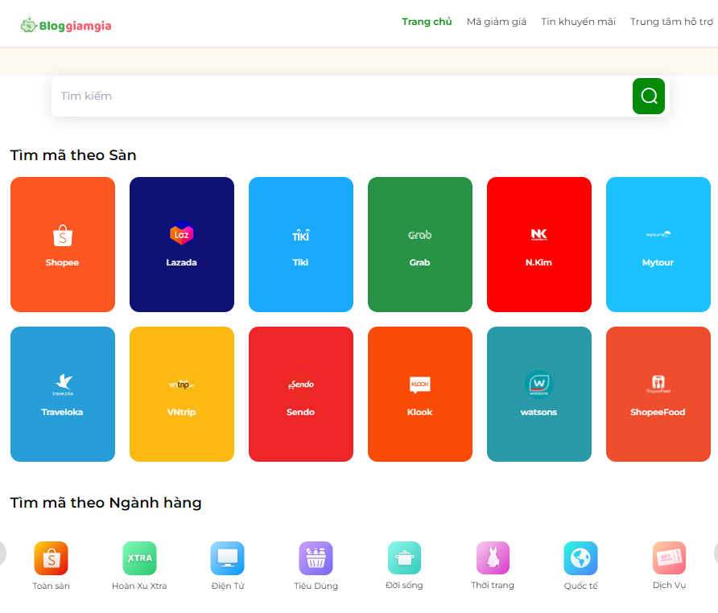
Task: Select the ShopeeFood logo icon
Action: pyautogui.click(x=658, y=384)
